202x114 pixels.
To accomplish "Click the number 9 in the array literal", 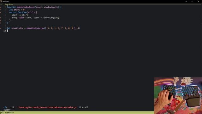I will click(65, 28).
